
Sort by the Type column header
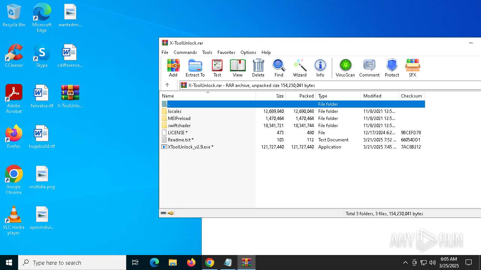coord(339,96)
